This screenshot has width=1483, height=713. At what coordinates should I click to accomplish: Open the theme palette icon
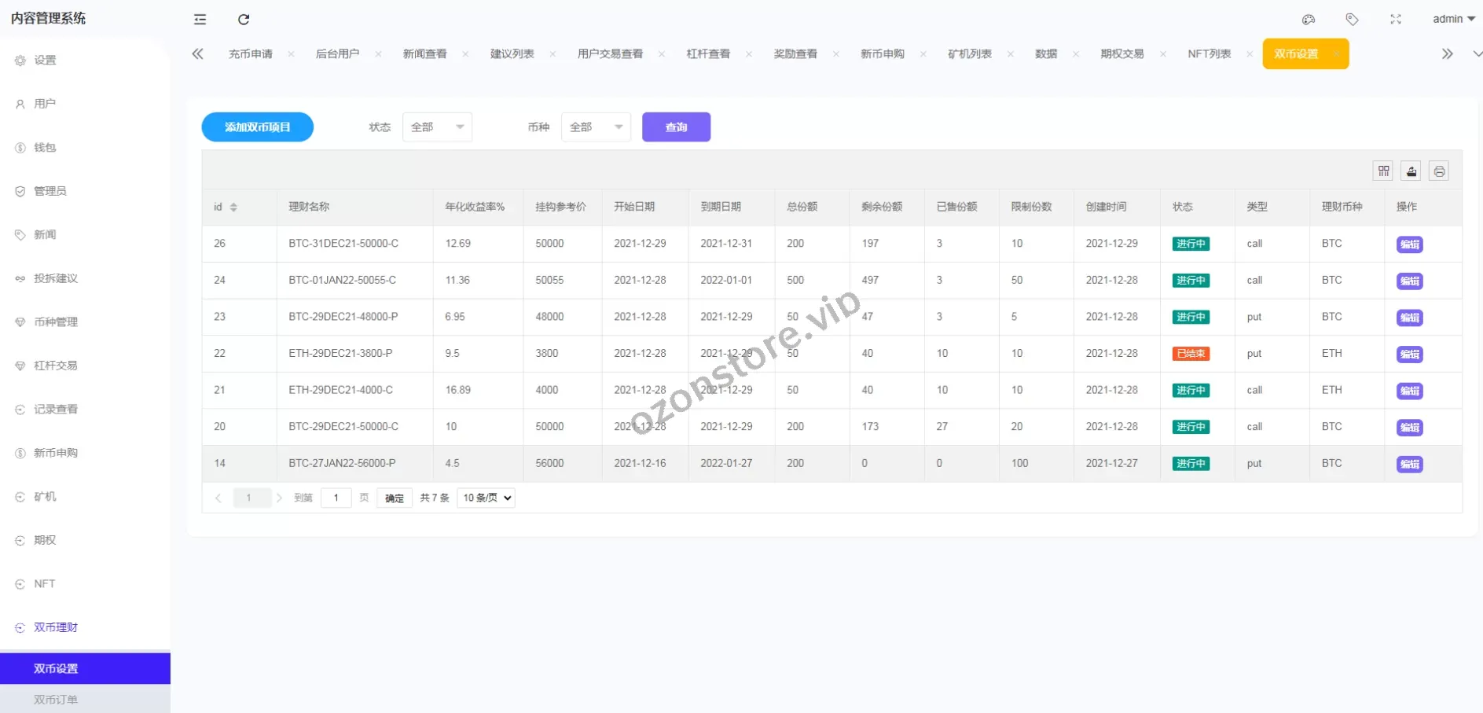[1309, 20]
